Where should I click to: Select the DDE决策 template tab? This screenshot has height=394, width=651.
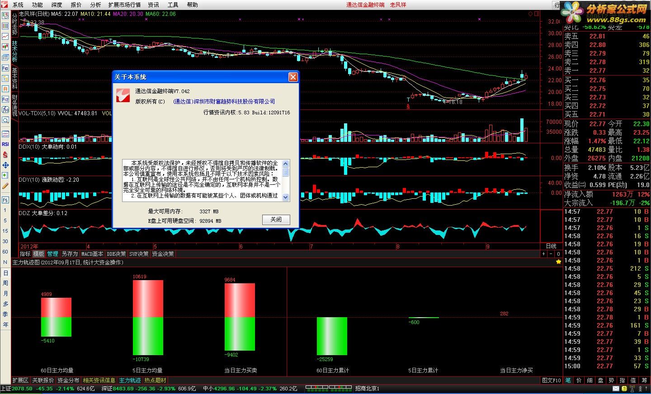116,254
